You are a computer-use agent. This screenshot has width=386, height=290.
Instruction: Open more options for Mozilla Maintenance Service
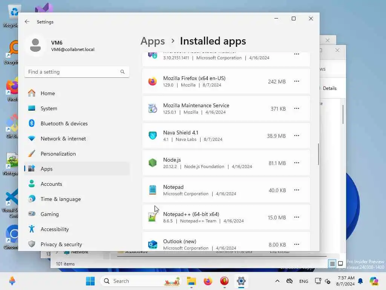(x=297, y=108)
